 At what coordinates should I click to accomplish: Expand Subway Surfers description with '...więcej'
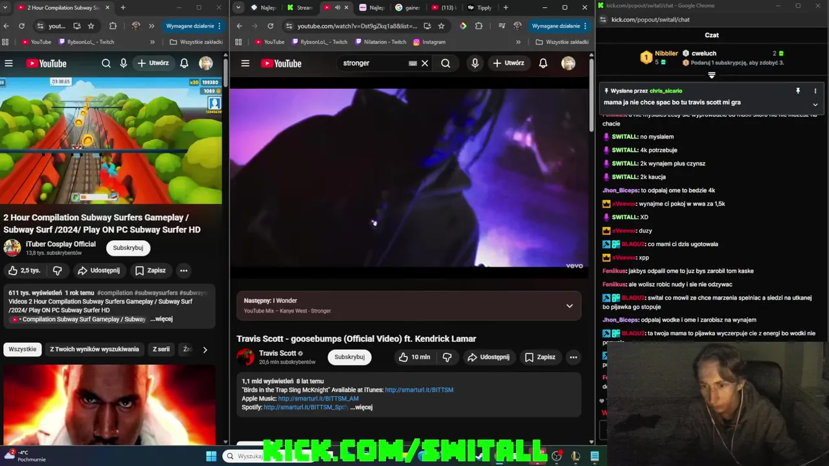161,319
